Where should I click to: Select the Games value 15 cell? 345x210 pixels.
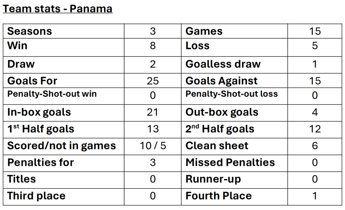click(315, 31)
